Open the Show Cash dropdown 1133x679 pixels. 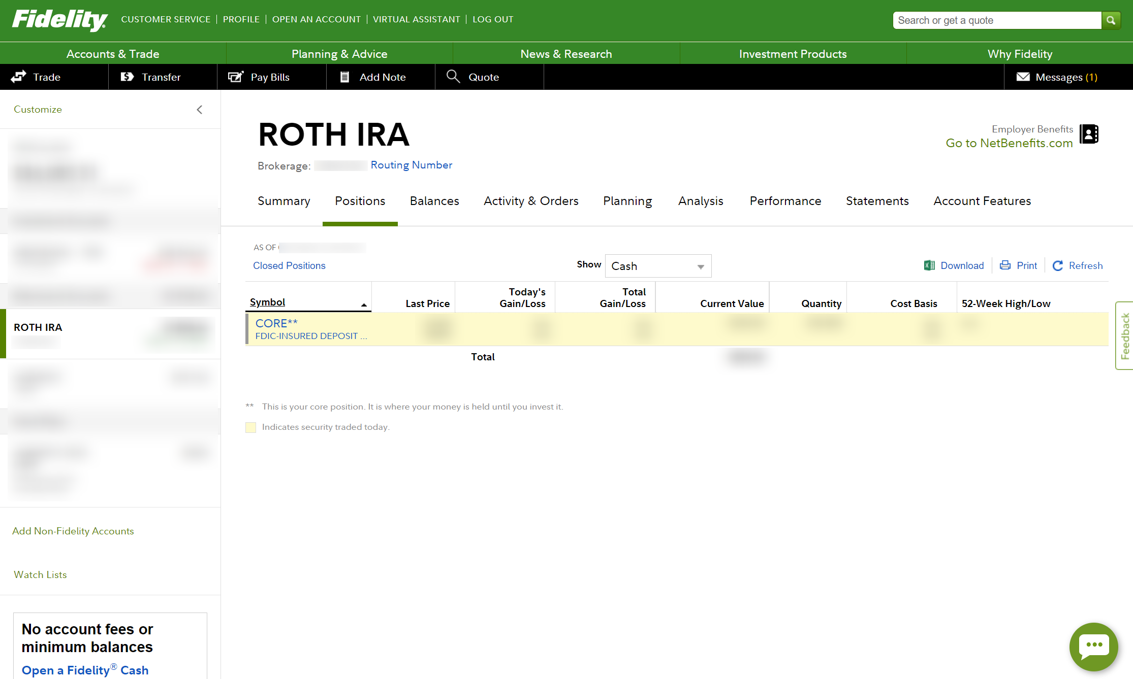point(658,266)
